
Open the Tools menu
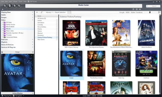[20, 2]
